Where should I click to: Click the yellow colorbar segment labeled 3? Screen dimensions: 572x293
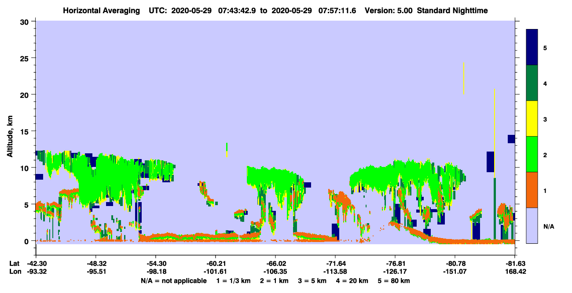click(532, 119)
